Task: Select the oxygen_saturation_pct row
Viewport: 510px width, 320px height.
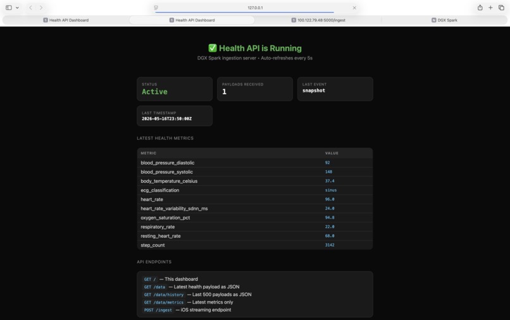Action: click(254, 218)
